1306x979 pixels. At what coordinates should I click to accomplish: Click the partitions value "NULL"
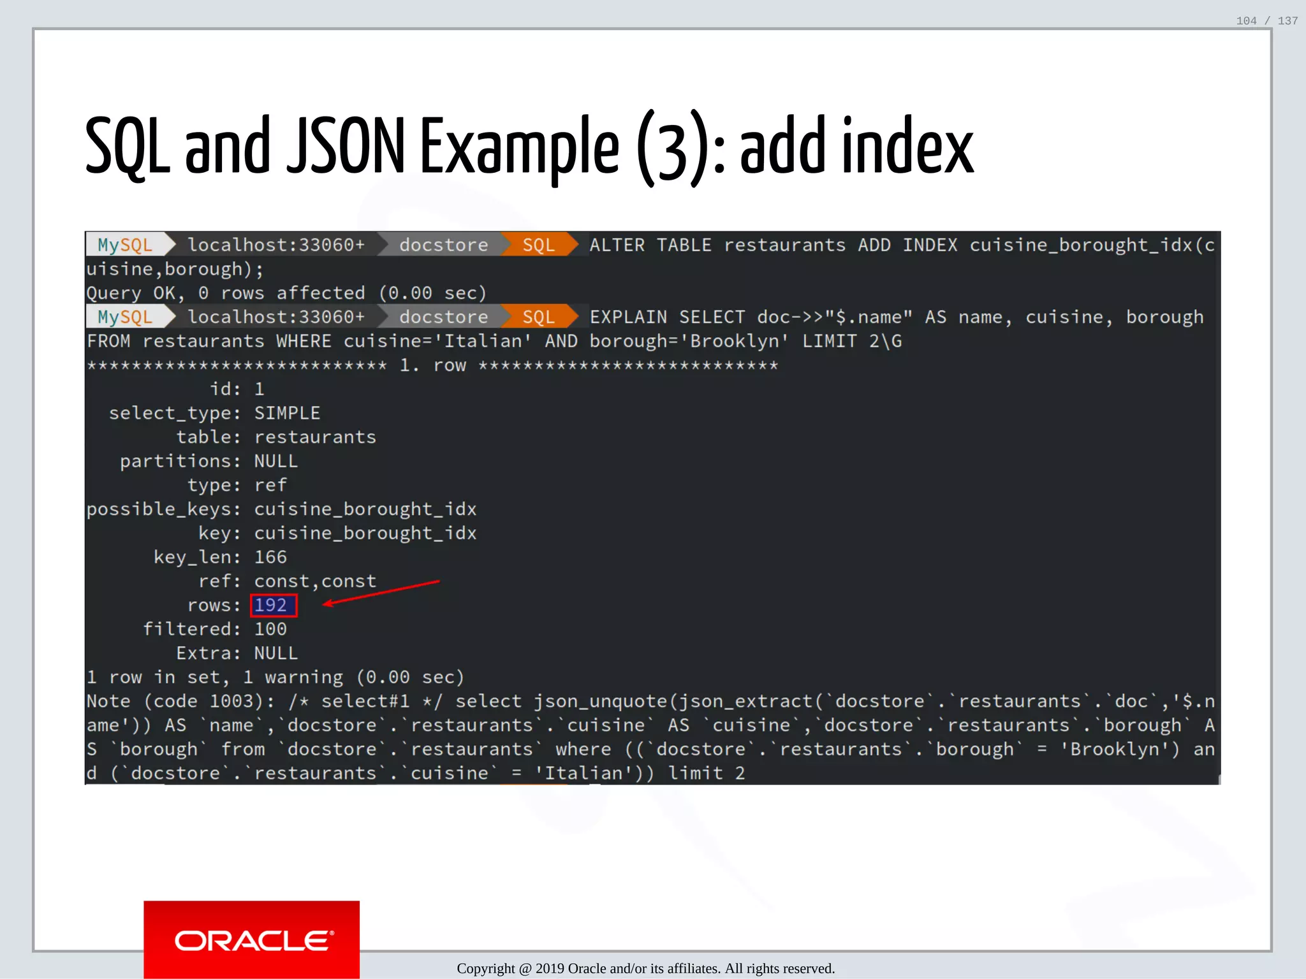tap(276, 461)
